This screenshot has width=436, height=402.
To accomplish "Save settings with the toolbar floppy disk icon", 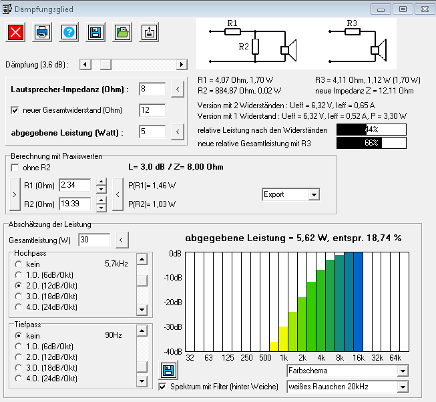I will tap(95, 32).
